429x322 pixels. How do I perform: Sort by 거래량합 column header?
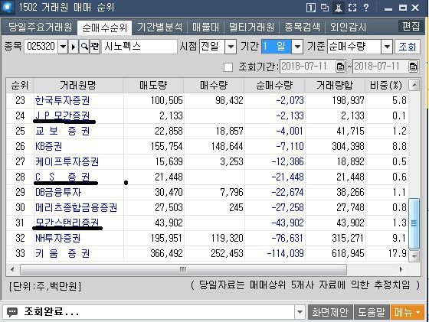click(335, 86)
